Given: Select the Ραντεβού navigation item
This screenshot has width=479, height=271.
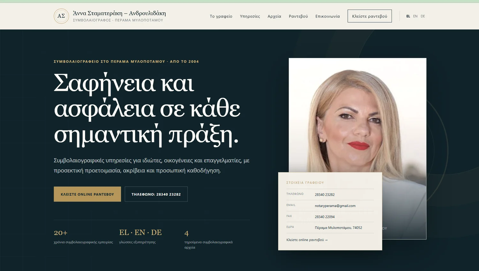Looking at the screenshot, I should click(298, 16).
